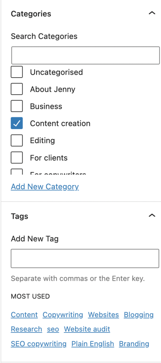Check the Uncategorised checkbox
This screenshot has height=363, width=161.
click(x=17, y=72)
